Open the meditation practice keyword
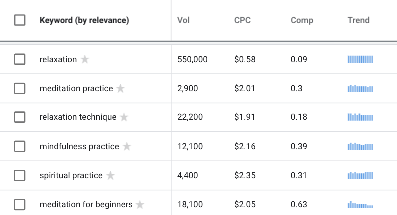The width and height of the screenshot is (397, 215). click(76, 88)
